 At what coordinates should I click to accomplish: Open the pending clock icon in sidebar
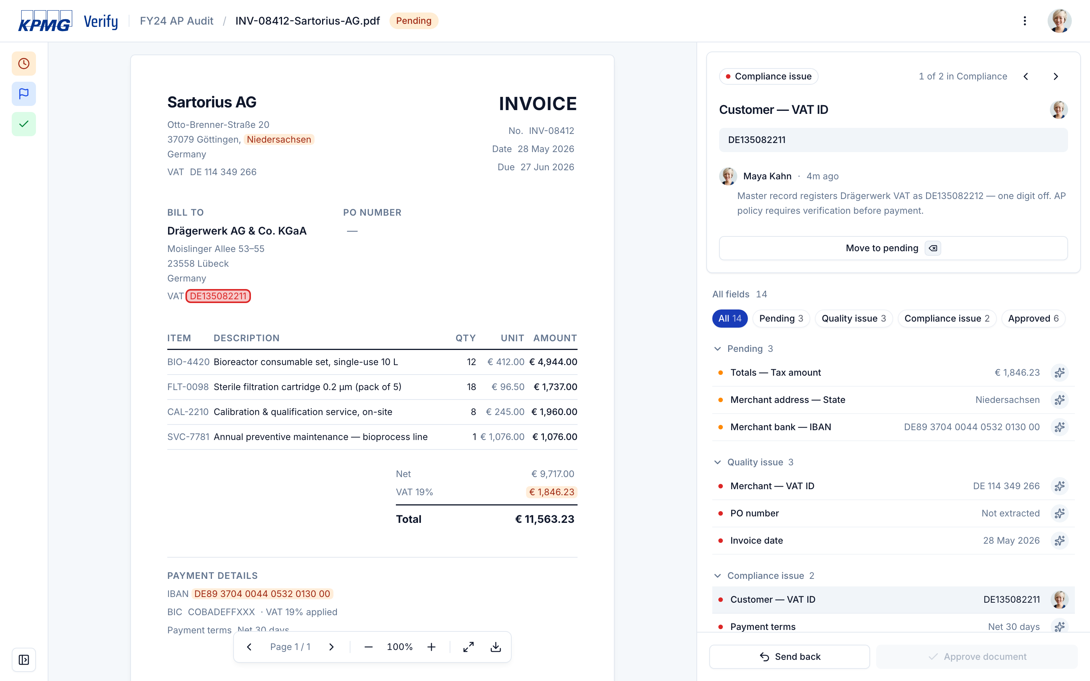coord(24,64)
